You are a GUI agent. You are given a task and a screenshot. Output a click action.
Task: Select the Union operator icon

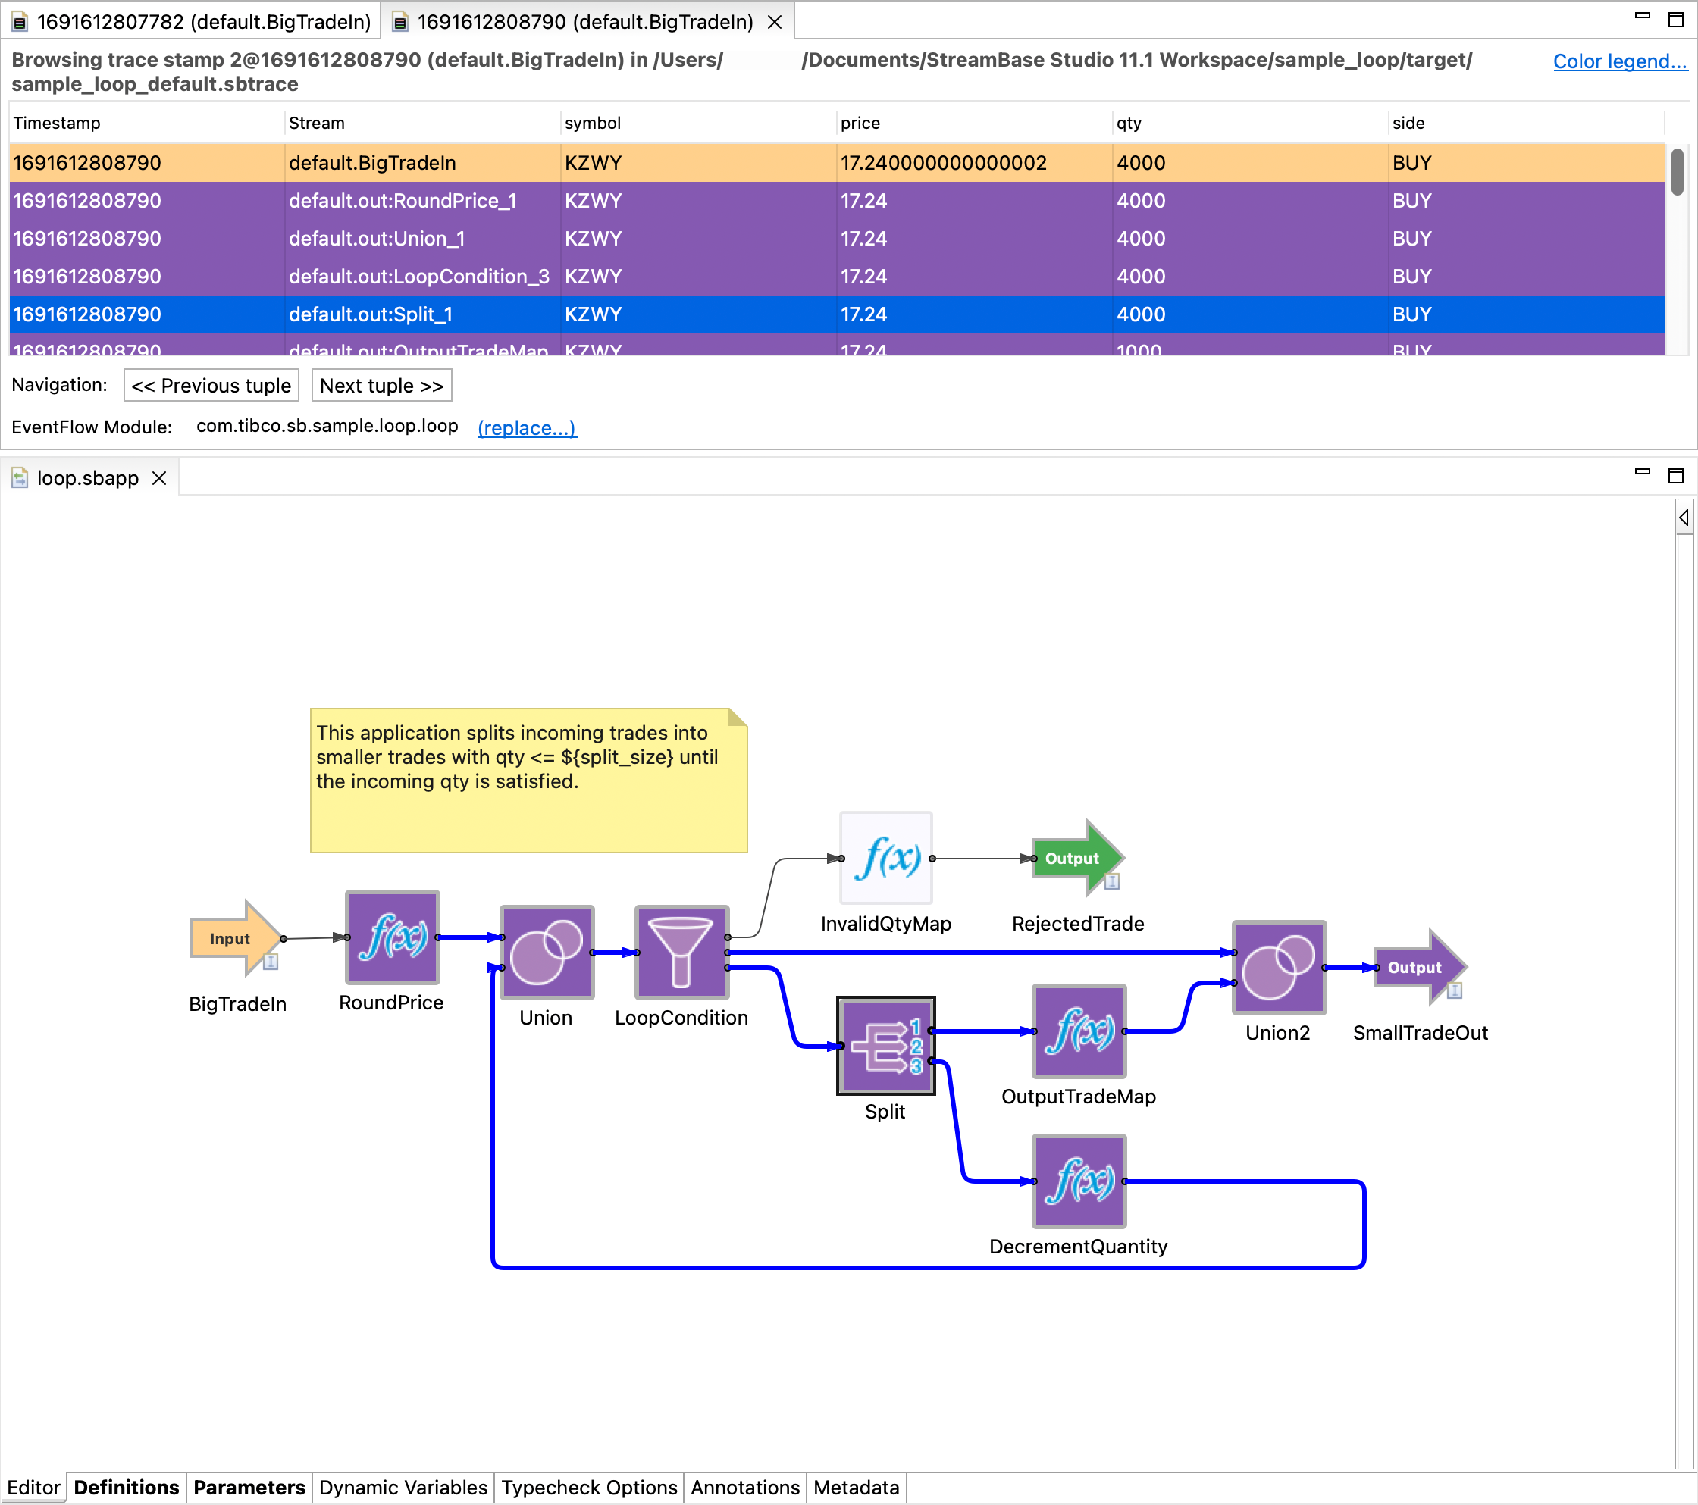(x=547, y=952)
